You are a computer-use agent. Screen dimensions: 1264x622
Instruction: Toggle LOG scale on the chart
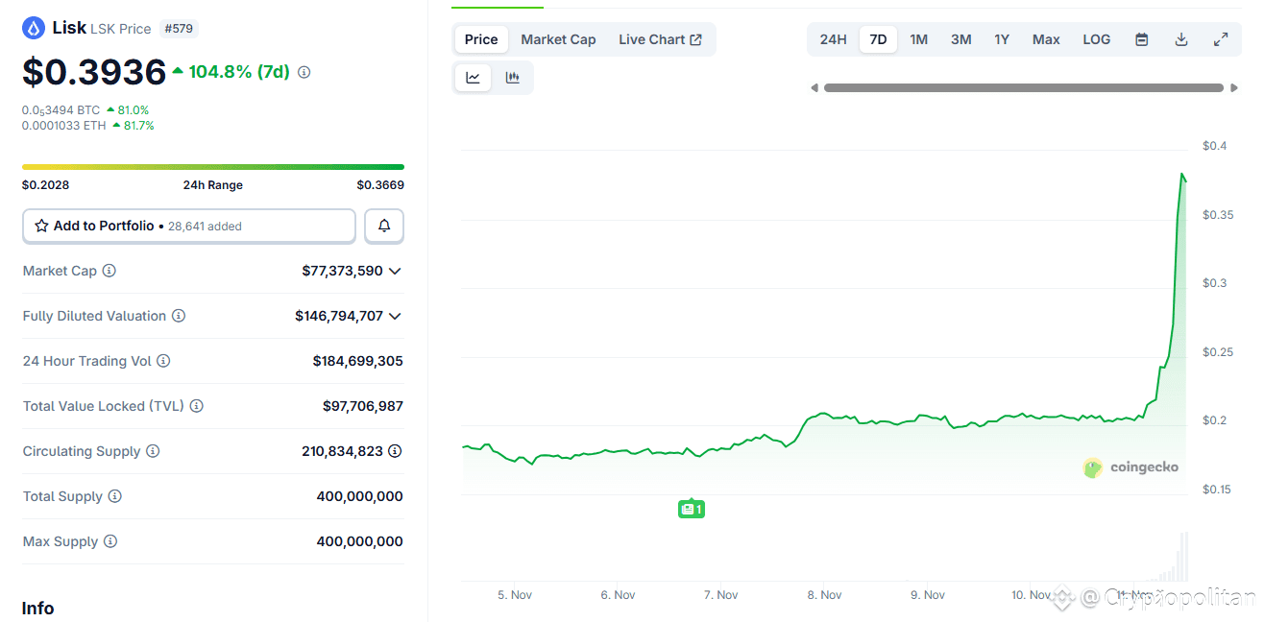click(1096, 38)
